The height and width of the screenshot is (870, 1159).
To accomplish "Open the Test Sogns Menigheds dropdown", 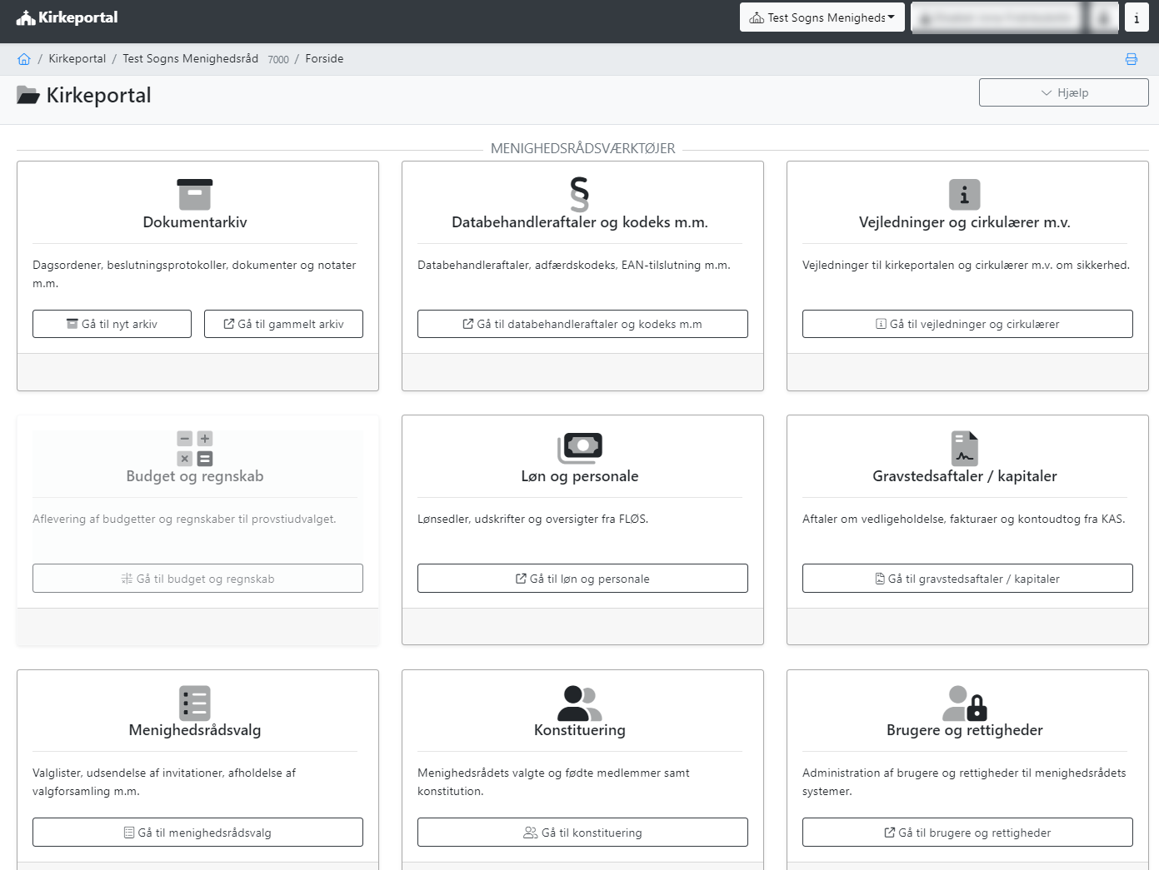I will point(822,17).
